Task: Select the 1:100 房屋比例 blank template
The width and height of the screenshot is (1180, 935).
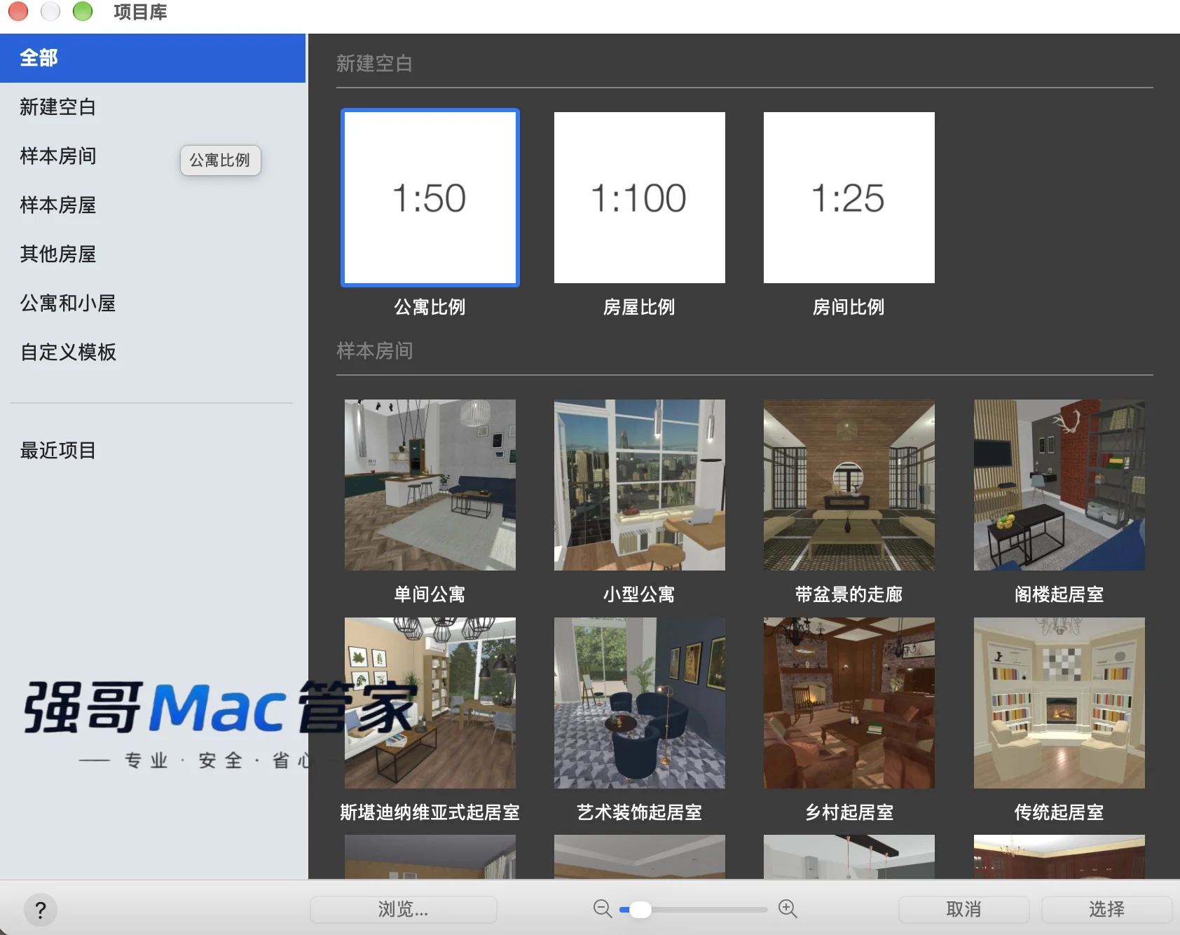Action: tap(639, 198)
